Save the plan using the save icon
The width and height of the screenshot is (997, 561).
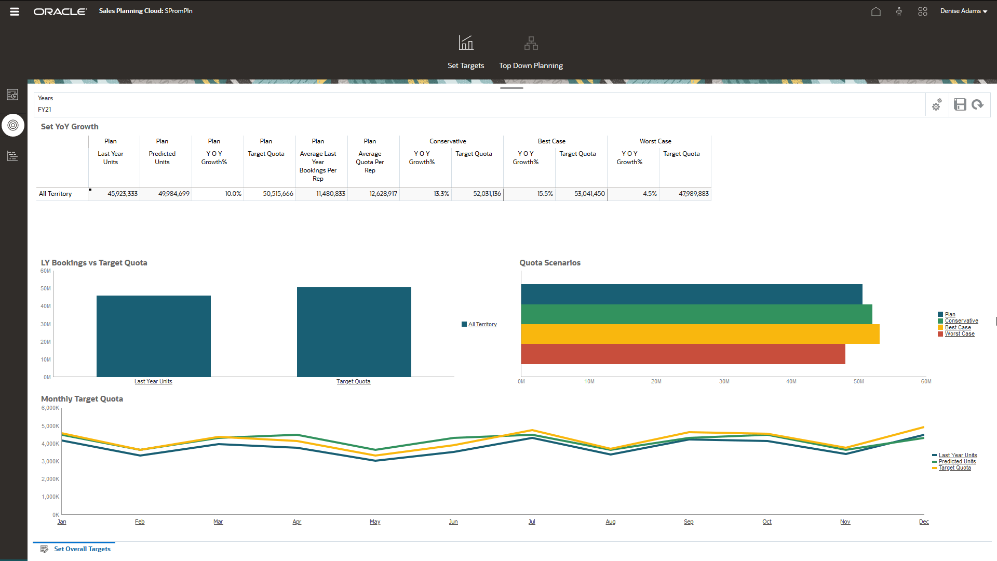click(960, 104)
